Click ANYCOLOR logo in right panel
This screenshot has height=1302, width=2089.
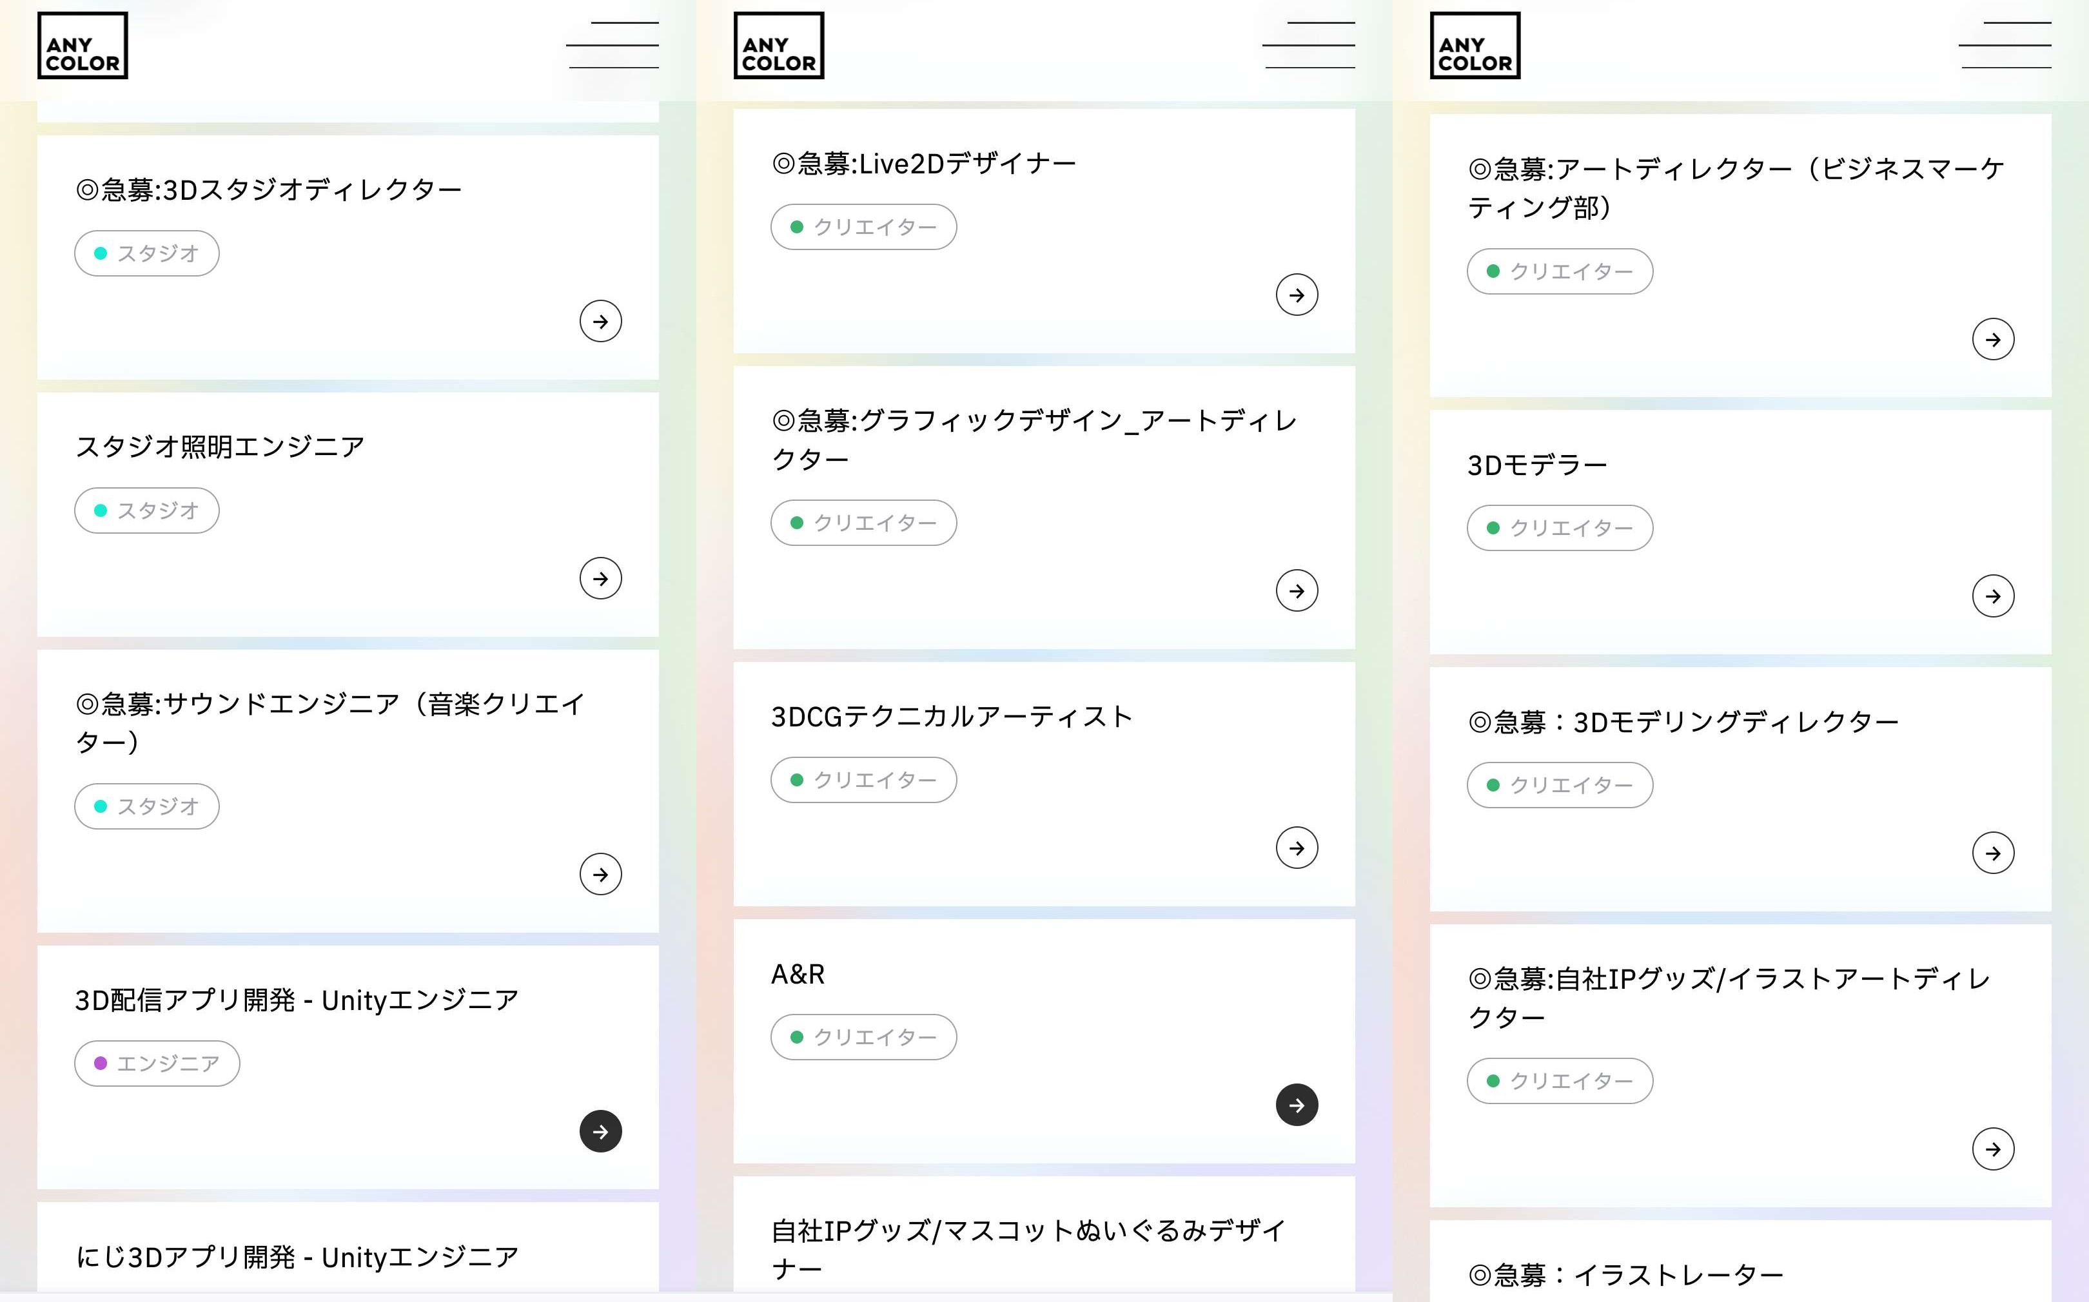(1475, 46)
